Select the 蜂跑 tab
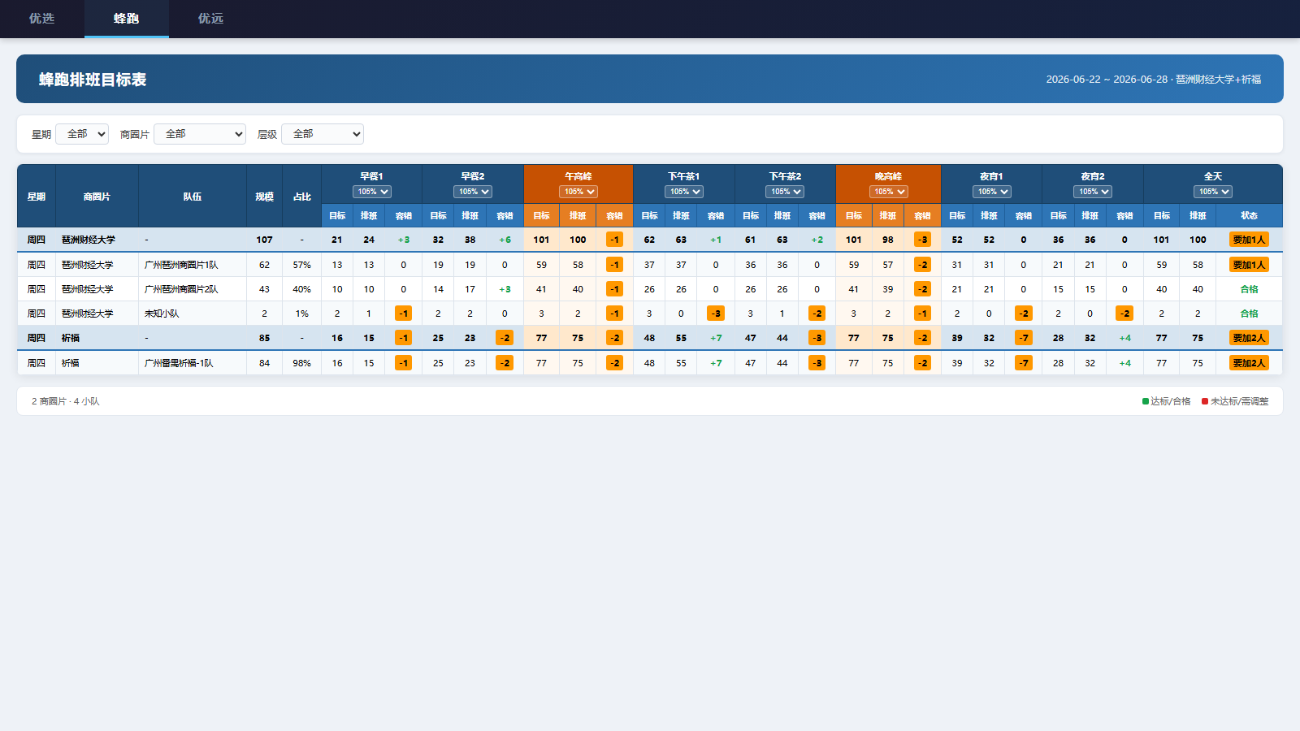Screen dimensions: 1300x731 126,19
